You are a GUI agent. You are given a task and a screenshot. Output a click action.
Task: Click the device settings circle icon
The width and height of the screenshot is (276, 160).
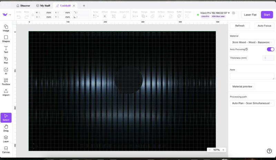pyautogui.click(x=234, y=13)
